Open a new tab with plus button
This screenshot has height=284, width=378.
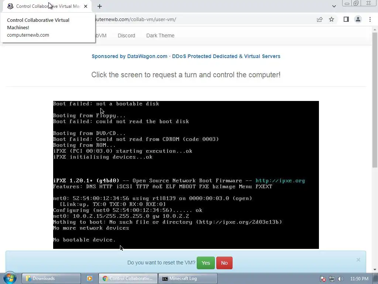click(100, 6)
